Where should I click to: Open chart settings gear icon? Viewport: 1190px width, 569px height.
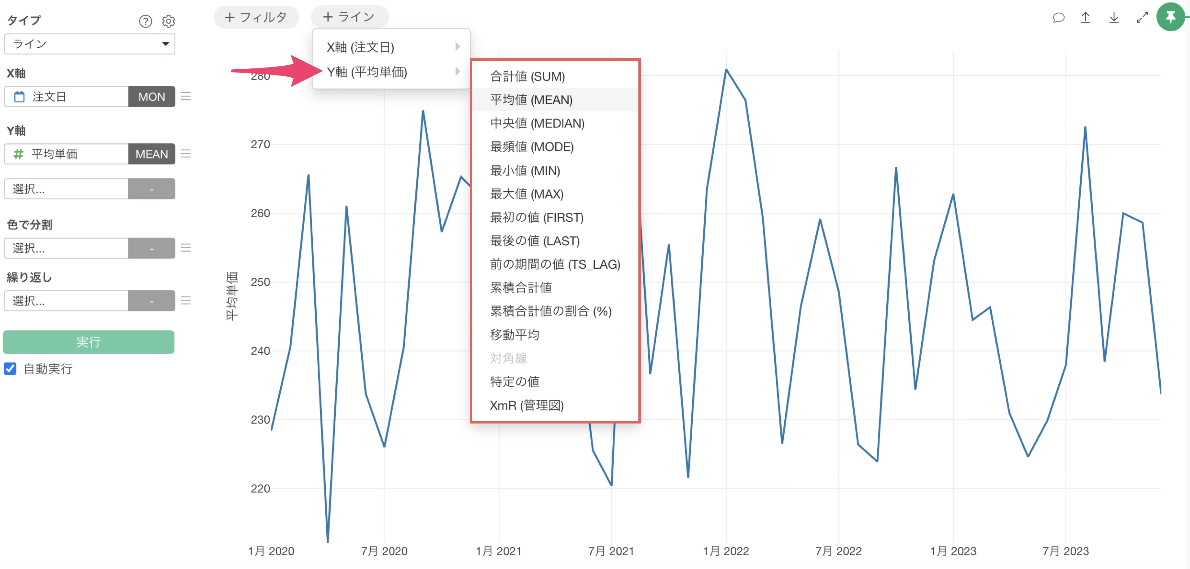[169, 21]
